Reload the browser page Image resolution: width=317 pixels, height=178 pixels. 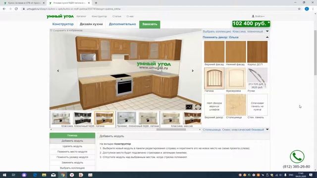pyautogui.click(x=16, y=9)
